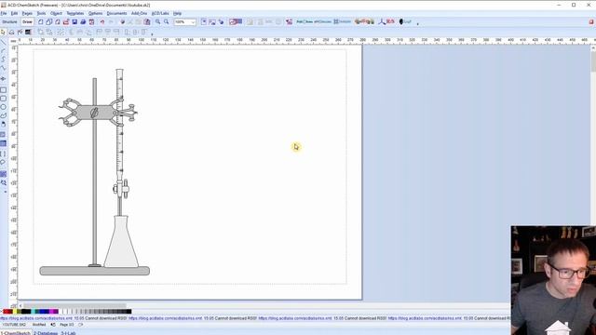Select the Rounded Rectangle tool

click(x=3, y=99)
